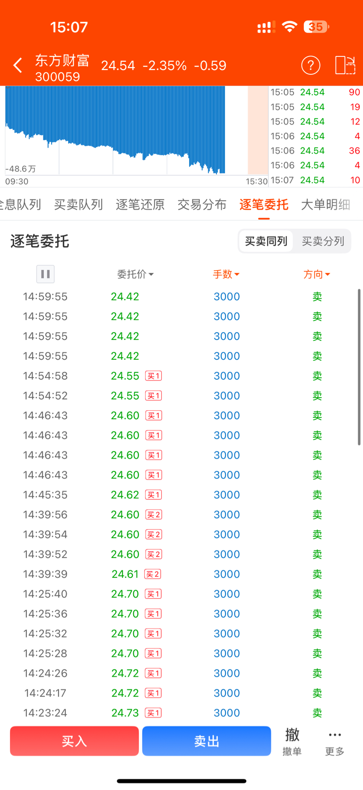Viewport: 363px width, 790px height.
Task: Tap the 15:07 24.54 tick row
Action: coord(315,180)
